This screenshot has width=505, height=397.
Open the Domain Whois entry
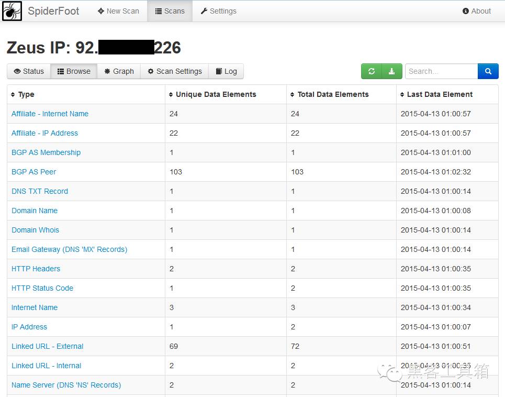[x=36, y=230]
